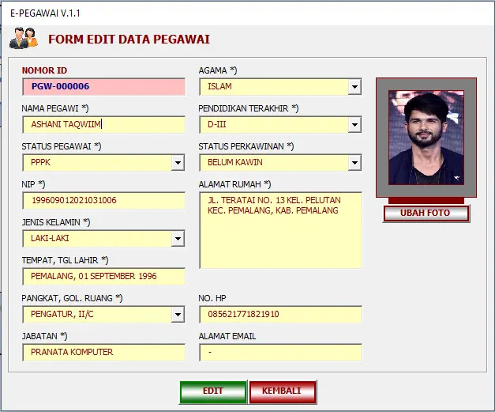Click the ALAMAT RUMAH text area
Screen dimensions: 495x412
(280, 230)
